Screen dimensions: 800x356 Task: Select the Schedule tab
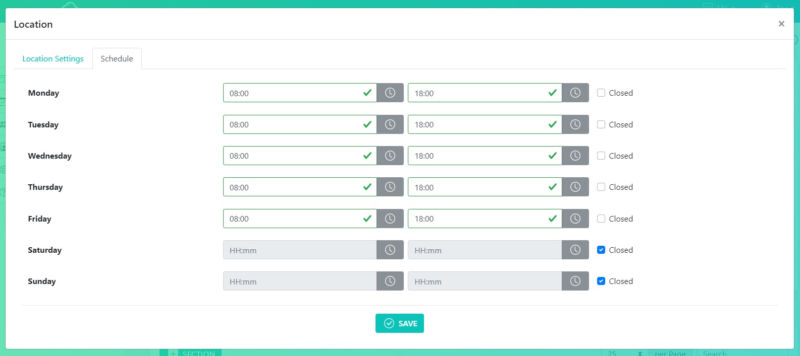[x=117, y=58]
